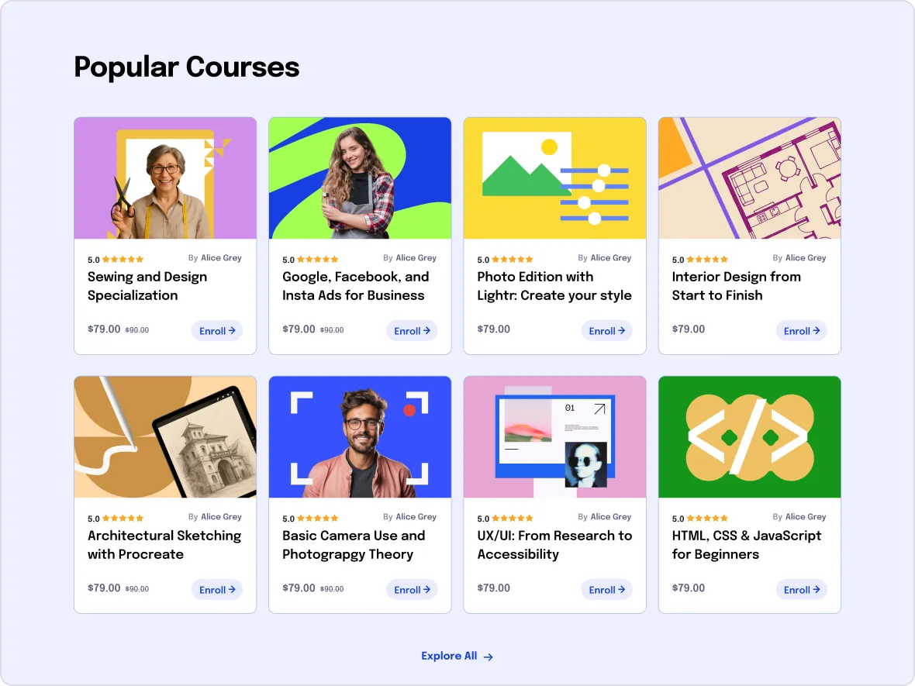Viewport: 915px width, 686px height.
Task: Open the green-blue Ads for Business thumbnail
Action: (360, 178)
